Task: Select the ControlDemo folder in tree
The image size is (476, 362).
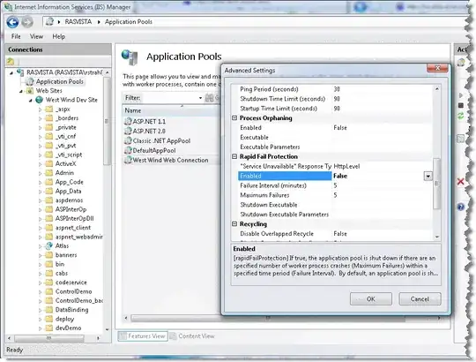Action: pos(73,291)
